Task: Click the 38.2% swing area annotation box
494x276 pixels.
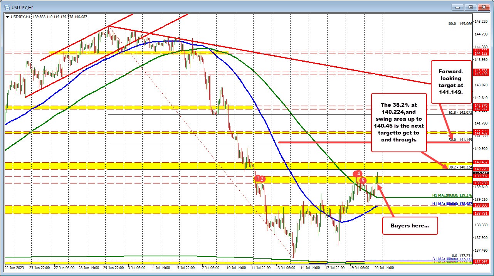Action: [398, 122]
